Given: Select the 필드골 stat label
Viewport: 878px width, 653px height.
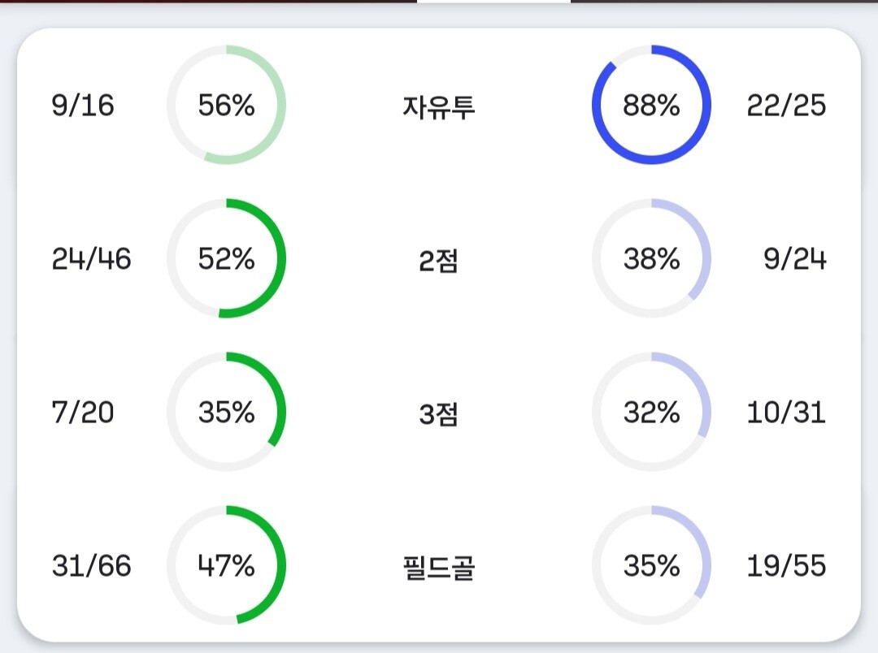Looking at the screenshot, I should (438, 567).
